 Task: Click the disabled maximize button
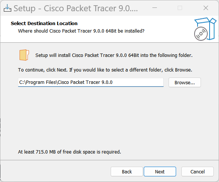(x=180, y=8)
